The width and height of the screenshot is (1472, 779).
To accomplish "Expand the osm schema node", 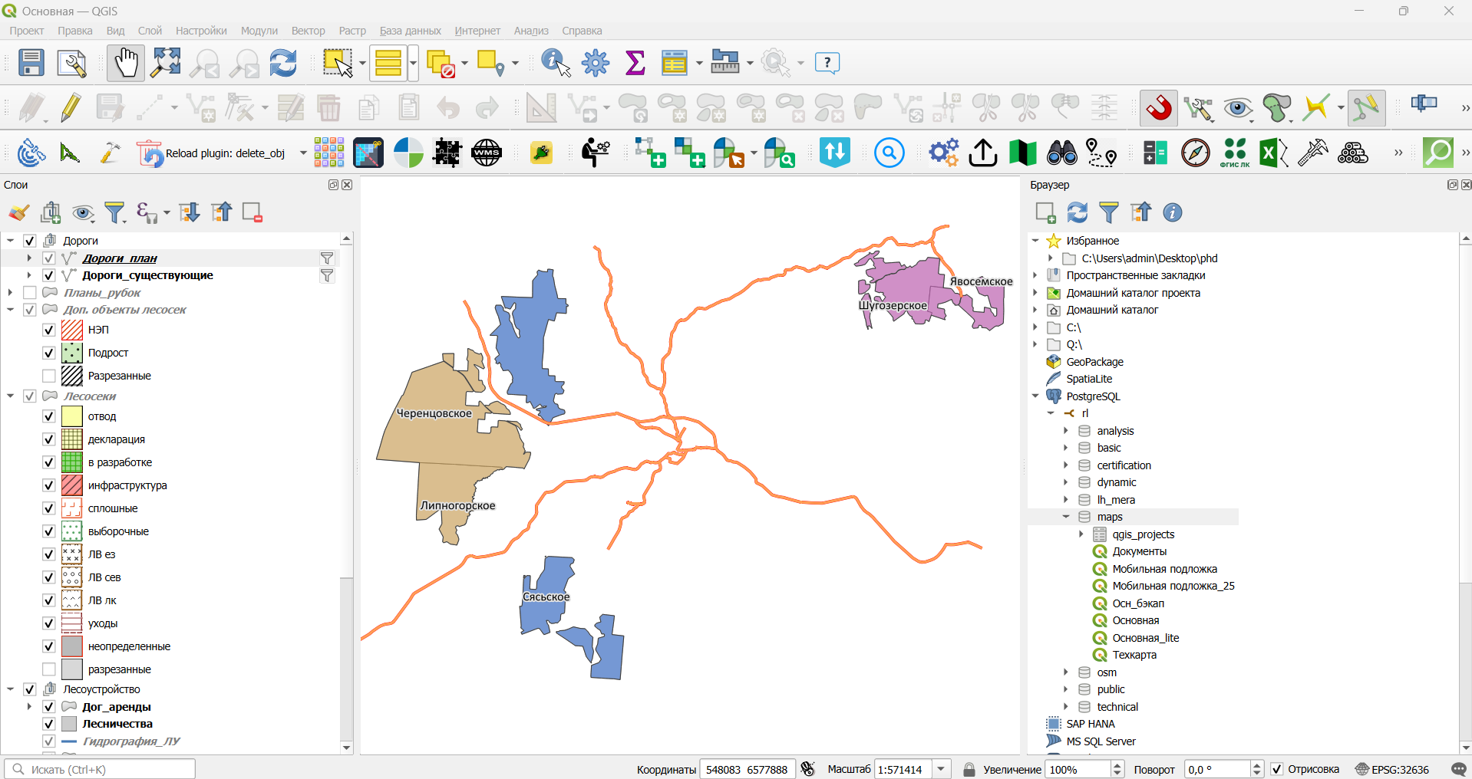I will 1066,672.
